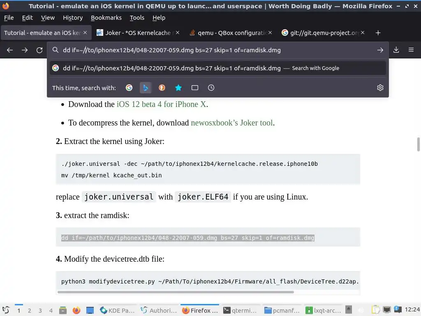This screenshot has width=421, height=316.
Task: Click the ./joker.universal -dec command line
Action: (190, 164)
